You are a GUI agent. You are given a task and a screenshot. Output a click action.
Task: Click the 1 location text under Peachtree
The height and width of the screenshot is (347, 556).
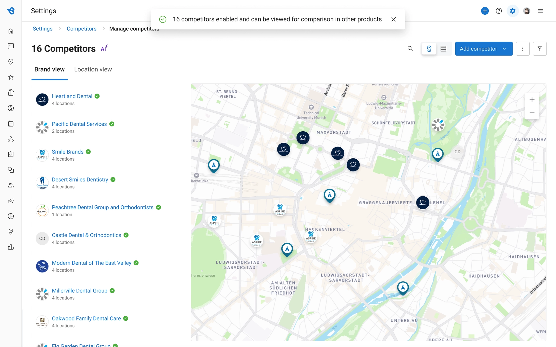coord(62,215)
